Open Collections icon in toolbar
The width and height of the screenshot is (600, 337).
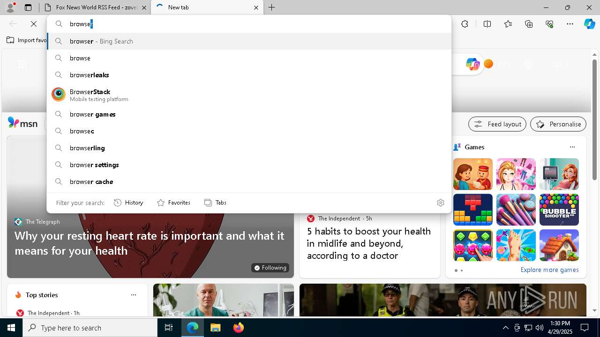click(529, 24)
